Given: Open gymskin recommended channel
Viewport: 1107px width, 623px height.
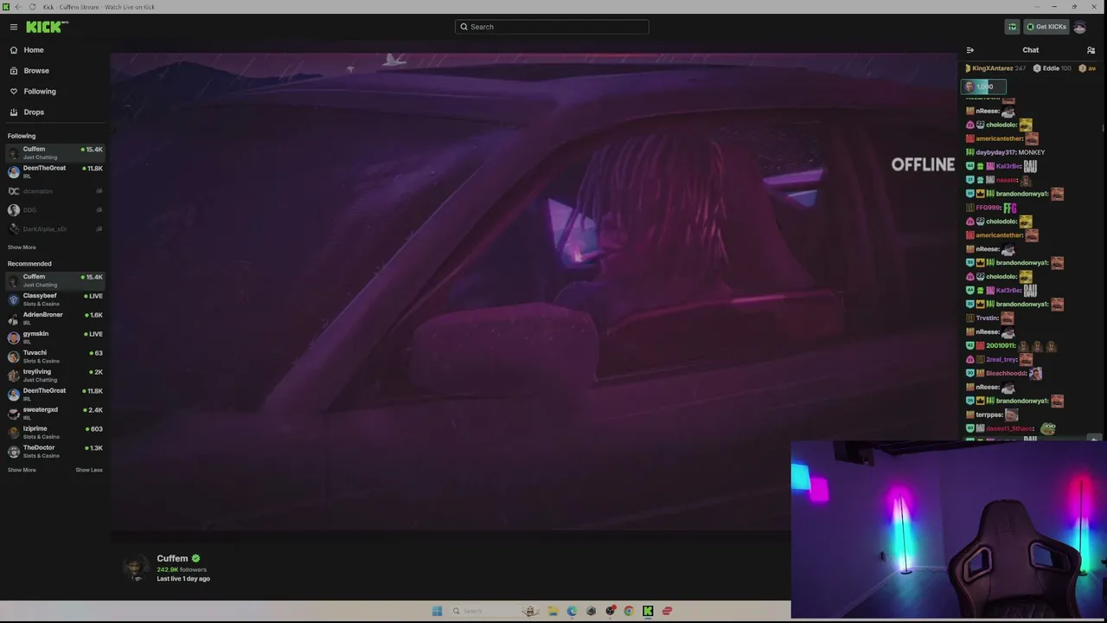Looking at the screenshot, I should coord(55,337).
